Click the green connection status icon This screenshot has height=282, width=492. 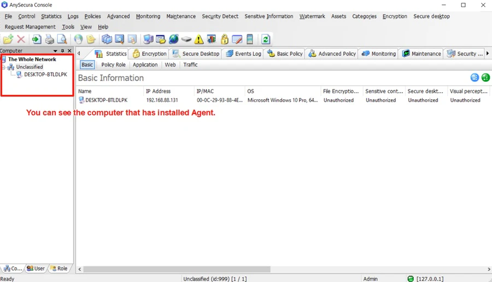coord(410,279)
